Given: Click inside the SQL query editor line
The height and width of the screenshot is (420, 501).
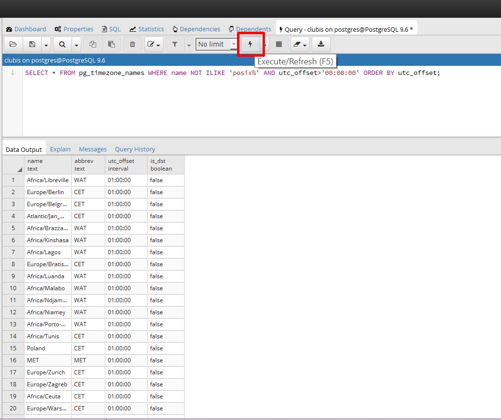Looking at the screenshot, I should 233,73.
